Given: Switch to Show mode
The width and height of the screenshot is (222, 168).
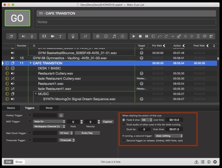Looking at the screenshot, I should tap(19, 162).
